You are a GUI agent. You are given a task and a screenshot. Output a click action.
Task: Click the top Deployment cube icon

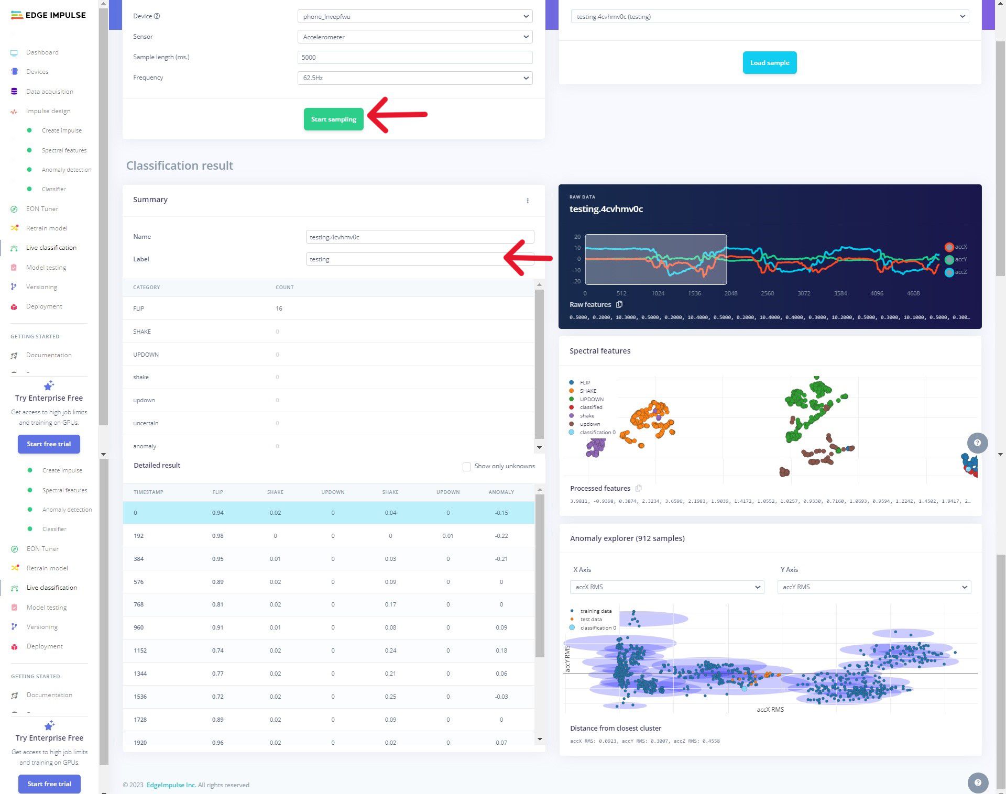coord(14,307)
